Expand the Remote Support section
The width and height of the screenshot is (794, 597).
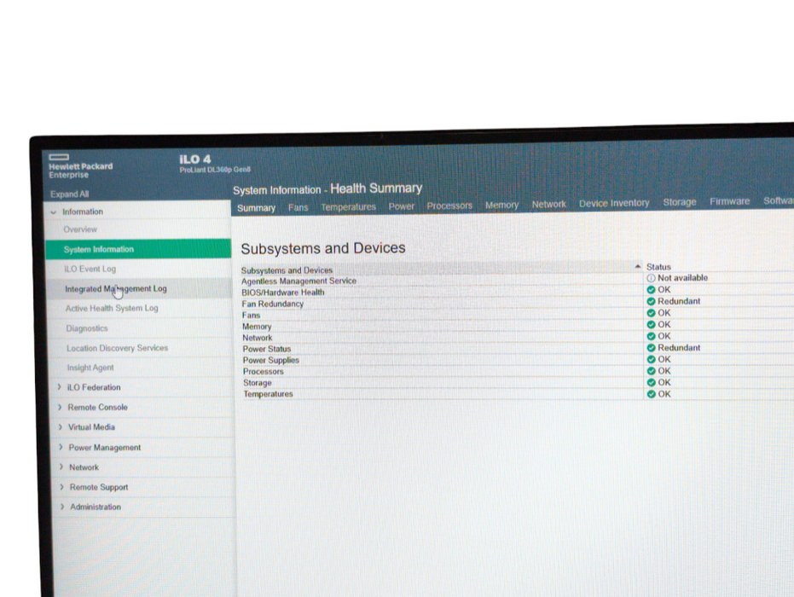pyautogui.click(x=61, y=487)
